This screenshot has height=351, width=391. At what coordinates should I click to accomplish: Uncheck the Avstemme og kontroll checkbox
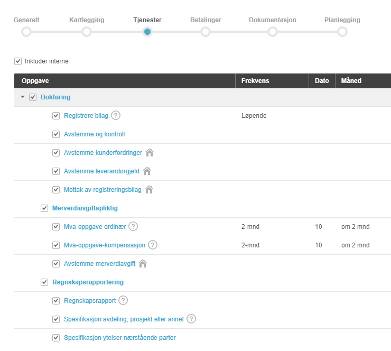(x=56, y=134)
